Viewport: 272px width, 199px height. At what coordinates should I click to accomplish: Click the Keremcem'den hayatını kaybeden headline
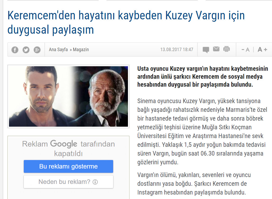(126, 22)
